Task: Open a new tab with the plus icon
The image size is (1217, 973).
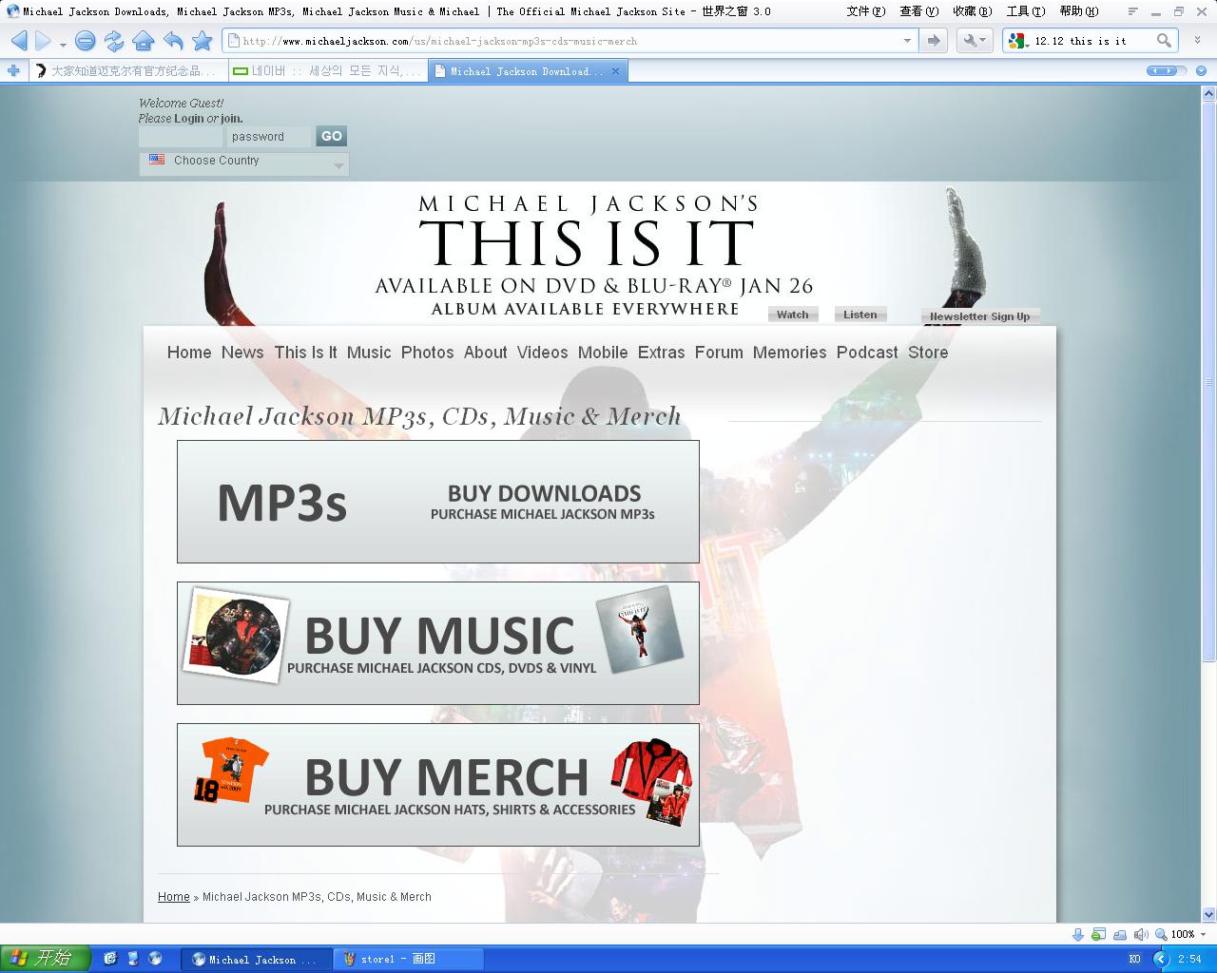Action: pyautogui.click(x=12, y=69)
